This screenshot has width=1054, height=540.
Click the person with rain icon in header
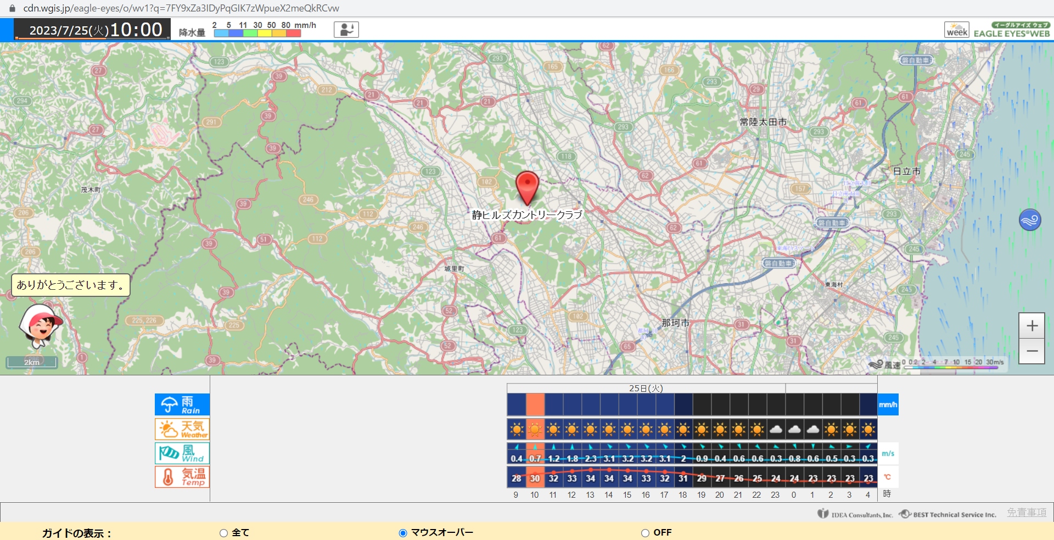point(346,30)
